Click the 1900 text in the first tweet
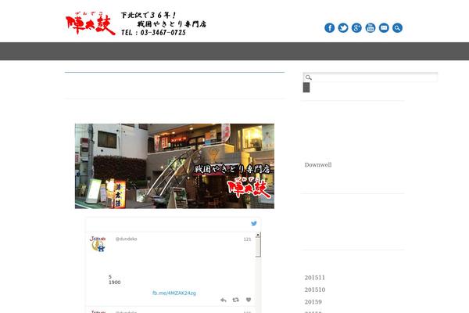 pos(115,282)
